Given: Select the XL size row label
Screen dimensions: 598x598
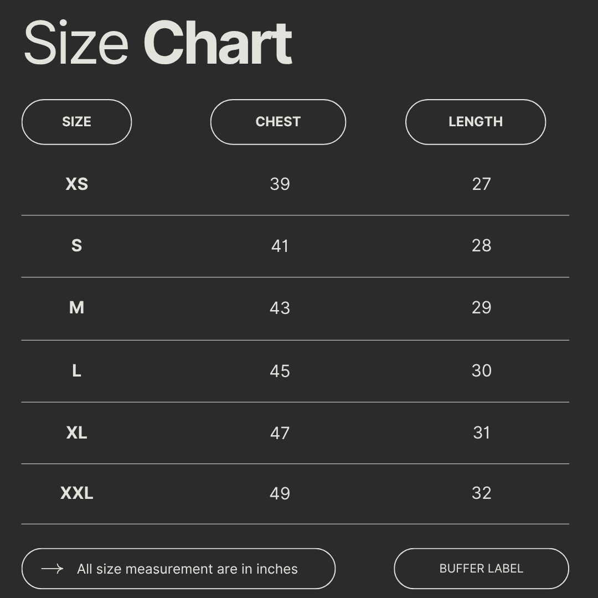Looking at the screenshot, I should click(x=76, y=432).
